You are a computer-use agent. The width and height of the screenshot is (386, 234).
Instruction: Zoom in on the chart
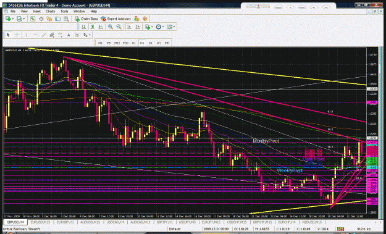pos(111,27)
